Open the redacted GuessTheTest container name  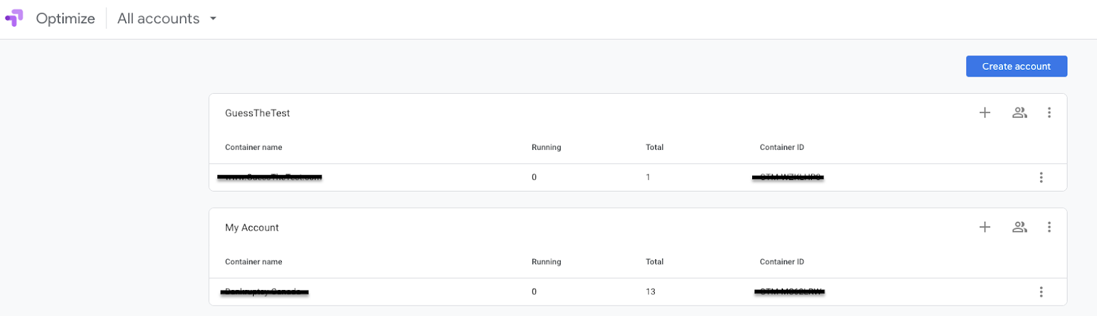coord(269,177)
